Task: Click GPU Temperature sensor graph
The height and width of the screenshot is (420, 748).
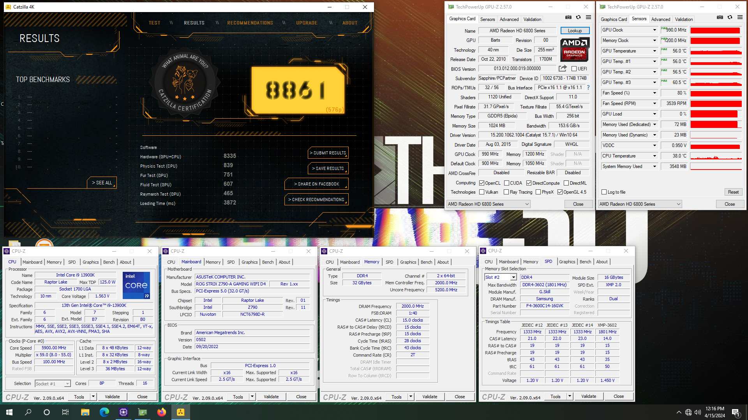Action: pyautogui.click(x=716, y=51)
